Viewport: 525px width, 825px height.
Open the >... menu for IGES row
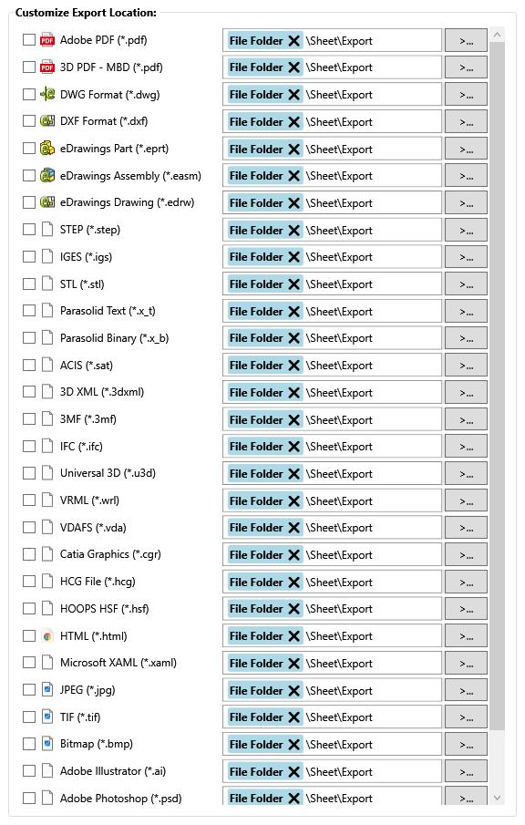(x=466, y=257)
